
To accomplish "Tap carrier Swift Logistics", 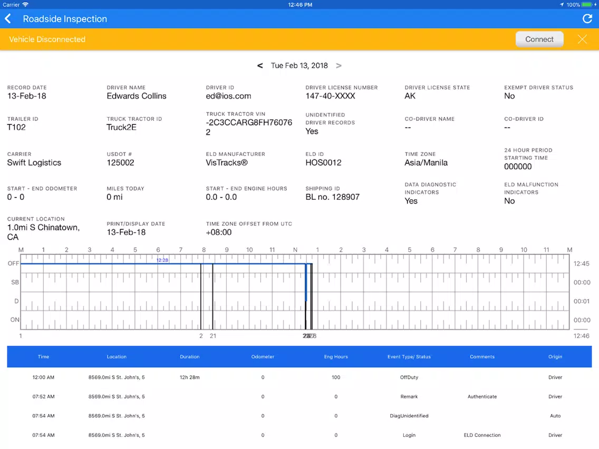I will [34, 163].
